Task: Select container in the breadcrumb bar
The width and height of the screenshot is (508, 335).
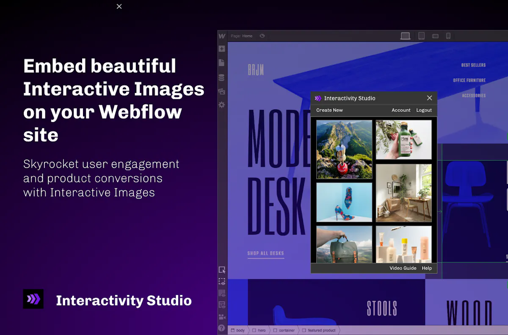Action: [284, 330]
